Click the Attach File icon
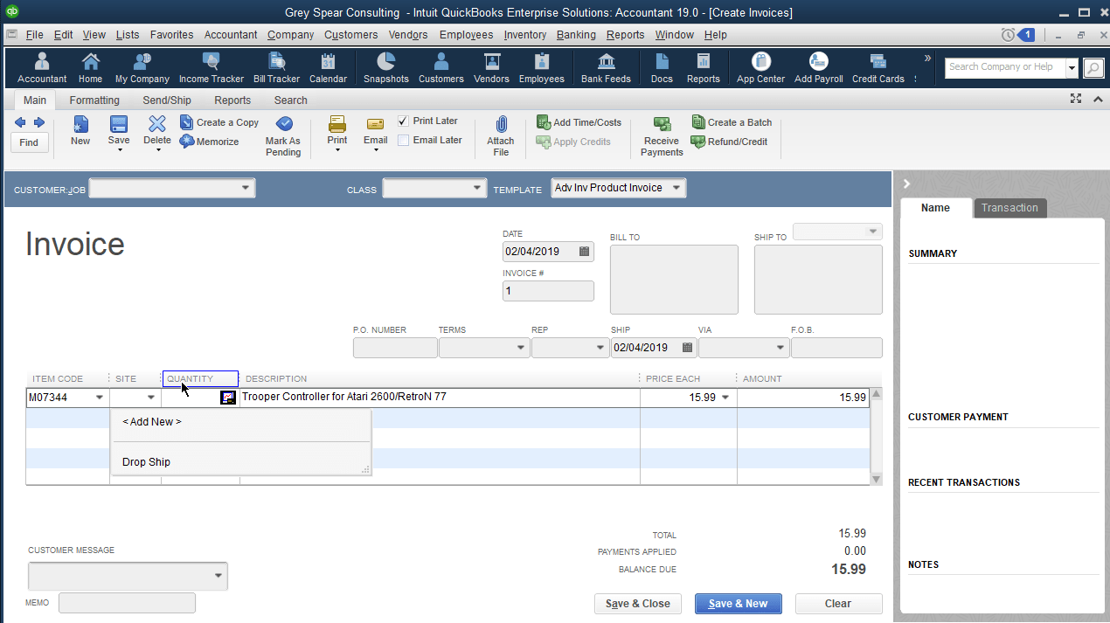Screen dimensions: 1110x623 tap(500, 135)
